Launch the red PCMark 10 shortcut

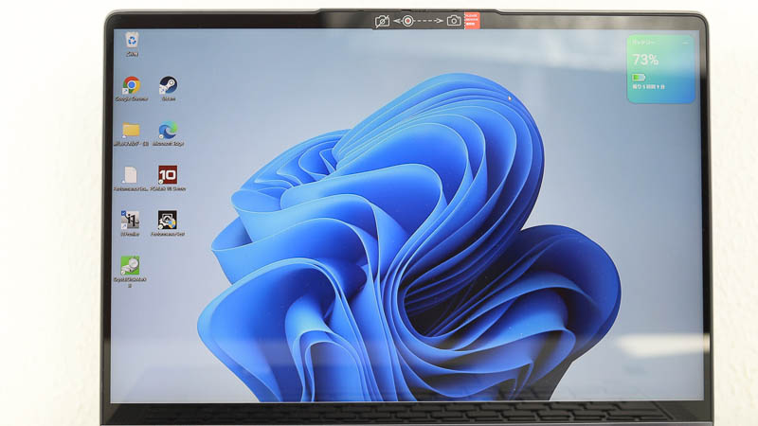[168, 175]
